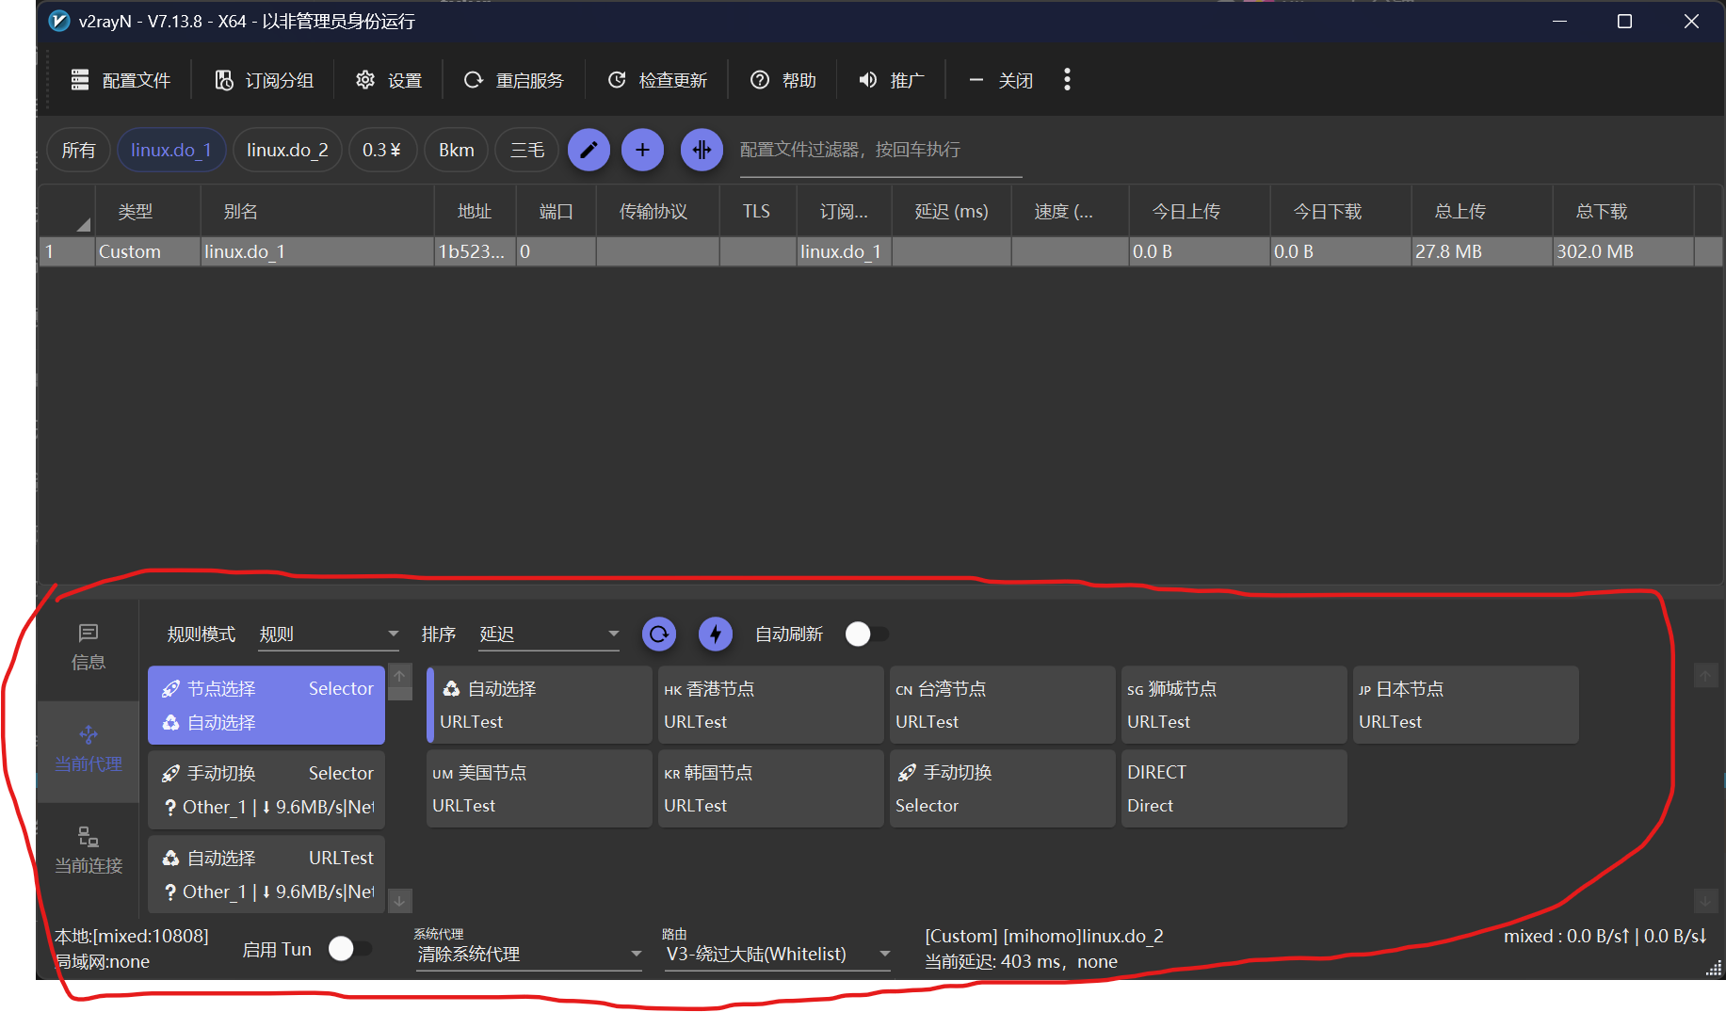The height and width of the screenshot is (1012, 1726).
Task: Click the 本地:[mixed:10808] status text
Action: coord(132,937)
